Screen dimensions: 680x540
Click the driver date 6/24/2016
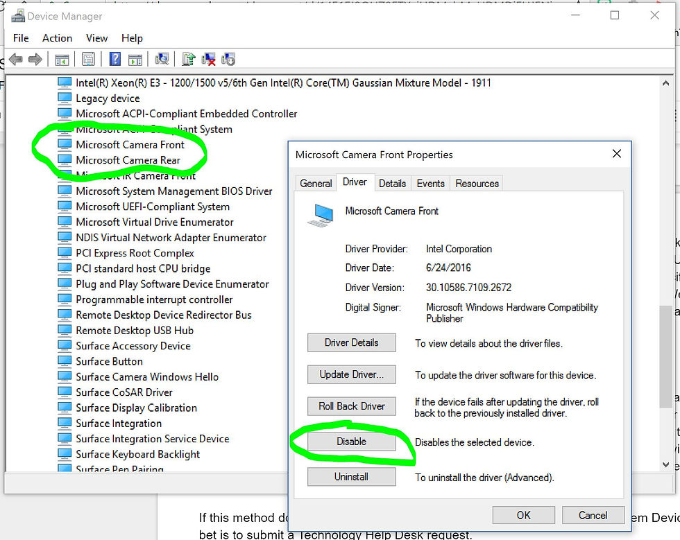[x=448, y=268]
